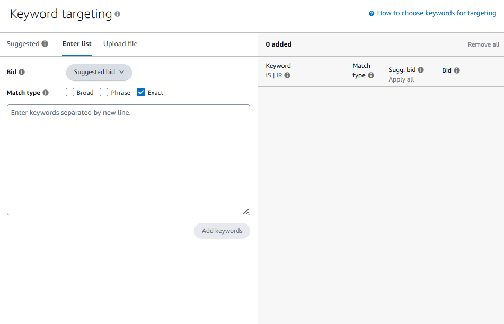This screenshot has width=504, height=324.
Task: Click the question mark help icon
Action: pyautogui.click(x=372, y=14)
